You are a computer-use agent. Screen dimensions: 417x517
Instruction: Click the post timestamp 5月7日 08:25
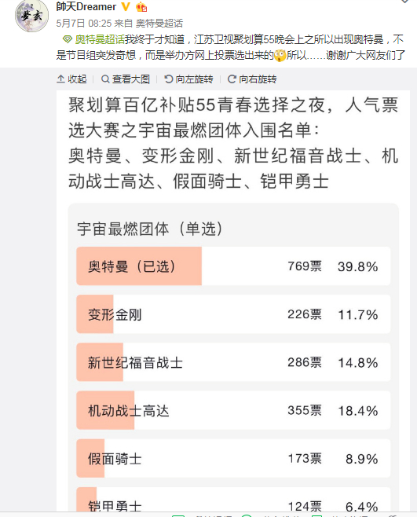point(84,24)
